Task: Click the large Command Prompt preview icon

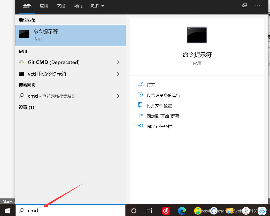Action: tap(197, 35)
